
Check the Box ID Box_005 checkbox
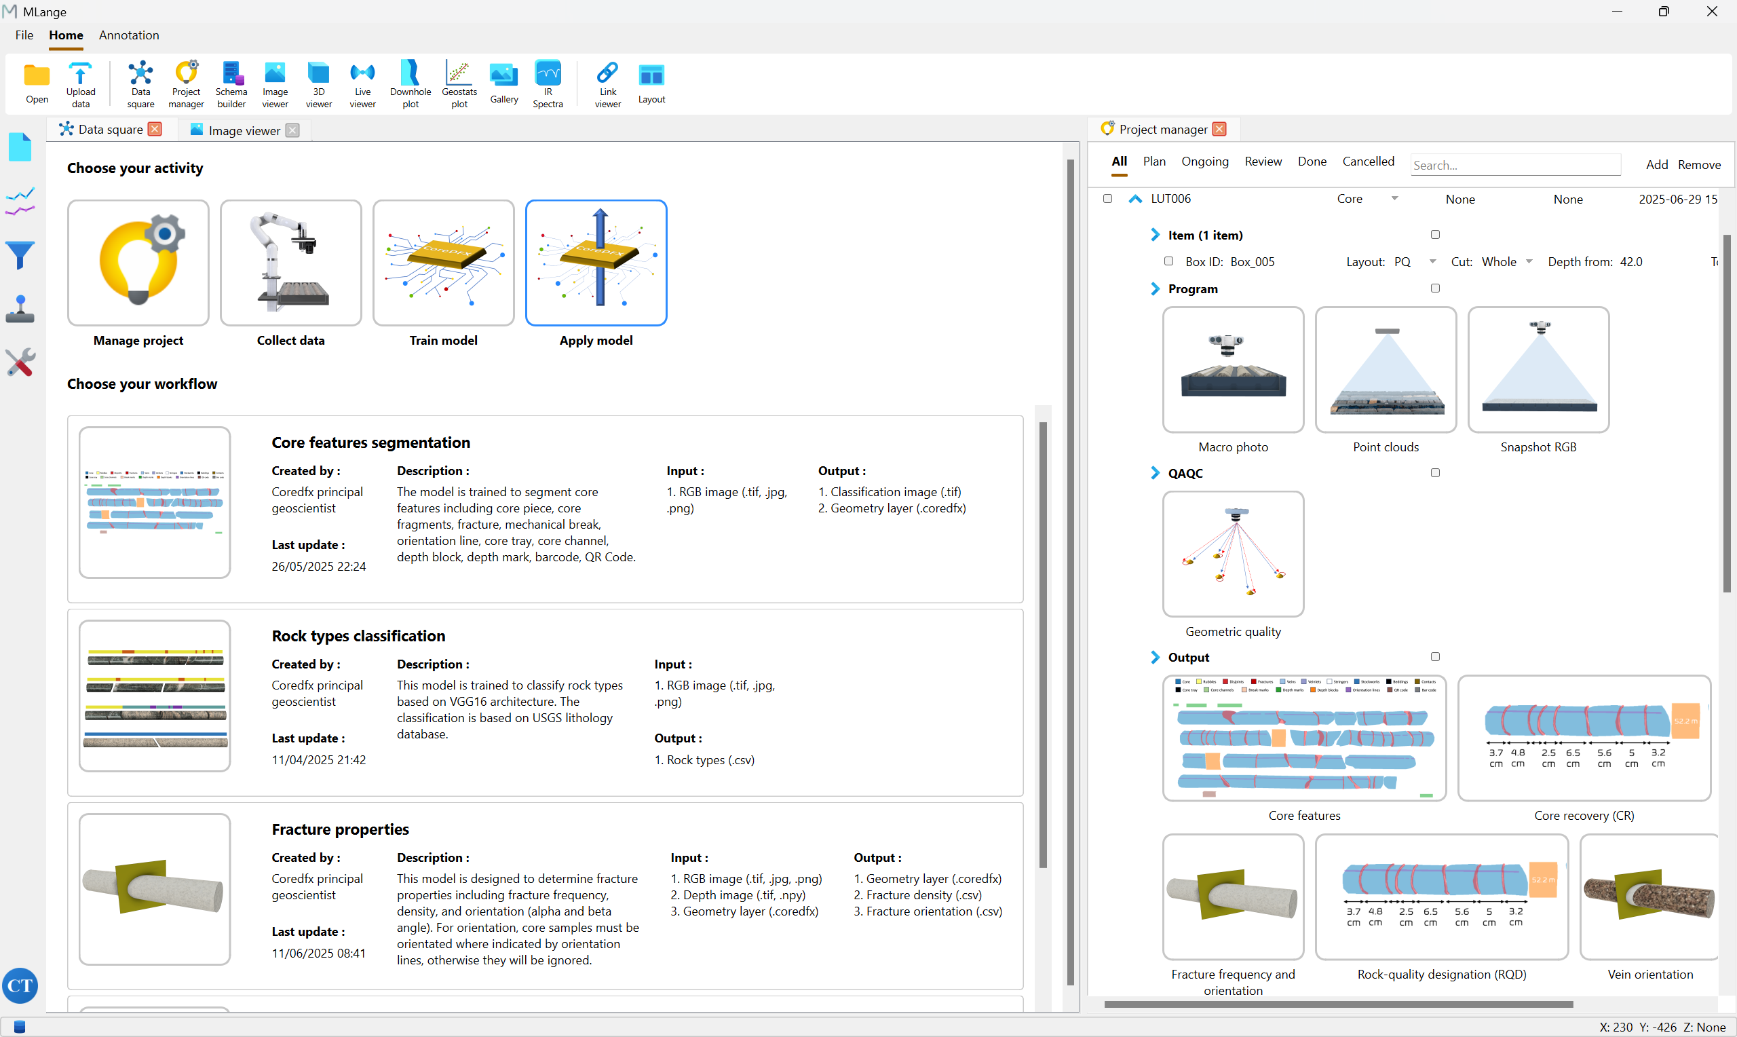click(1168, 261)
